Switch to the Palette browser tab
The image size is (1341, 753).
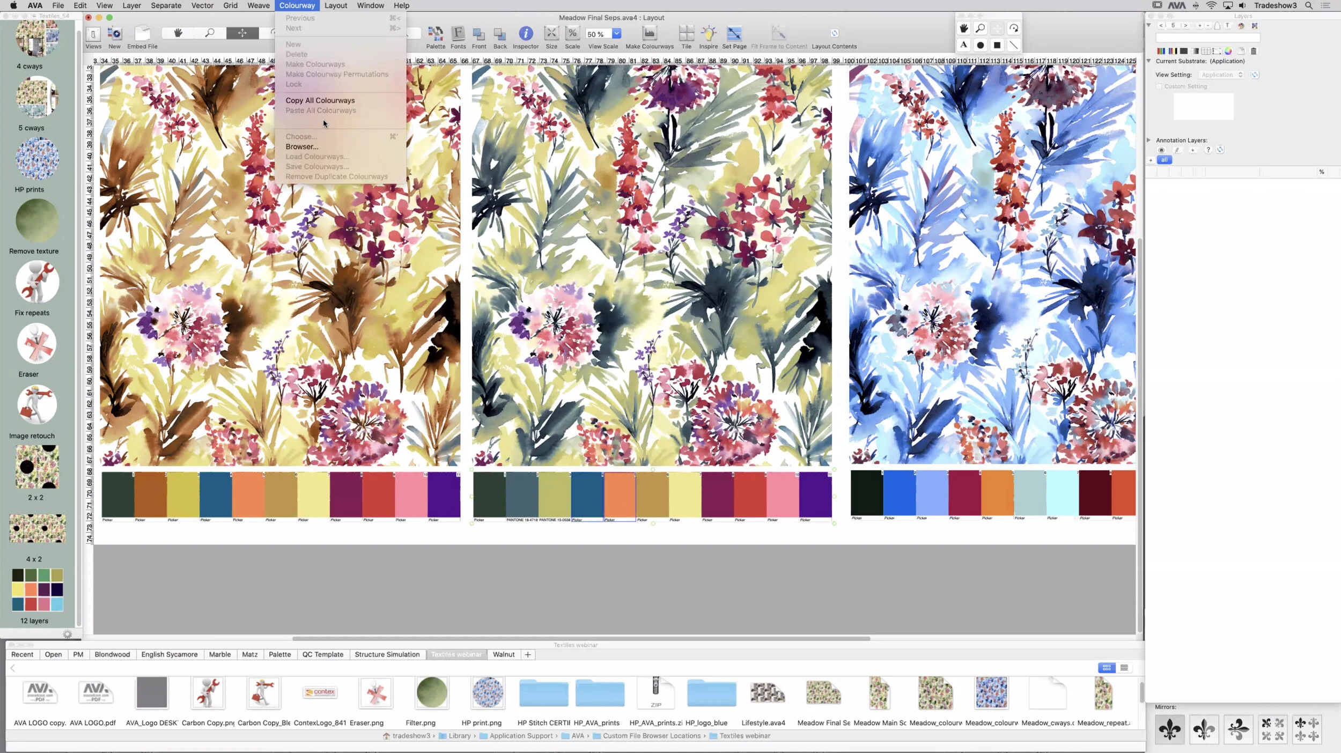coord(279,655)
